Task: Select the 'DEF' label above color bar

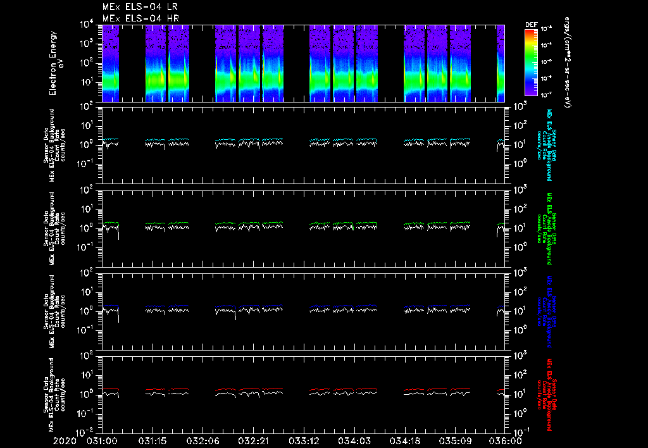Action: pos(531,25)
